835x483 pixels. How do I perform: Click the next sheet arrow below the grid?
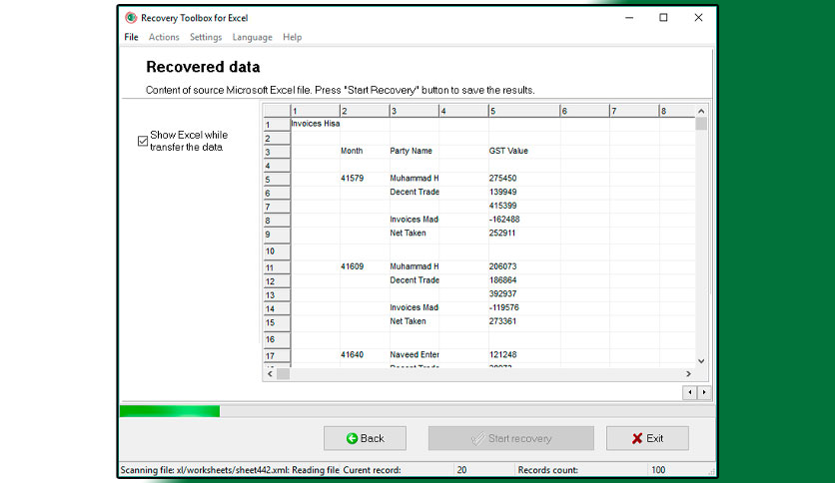coord(704,392)
